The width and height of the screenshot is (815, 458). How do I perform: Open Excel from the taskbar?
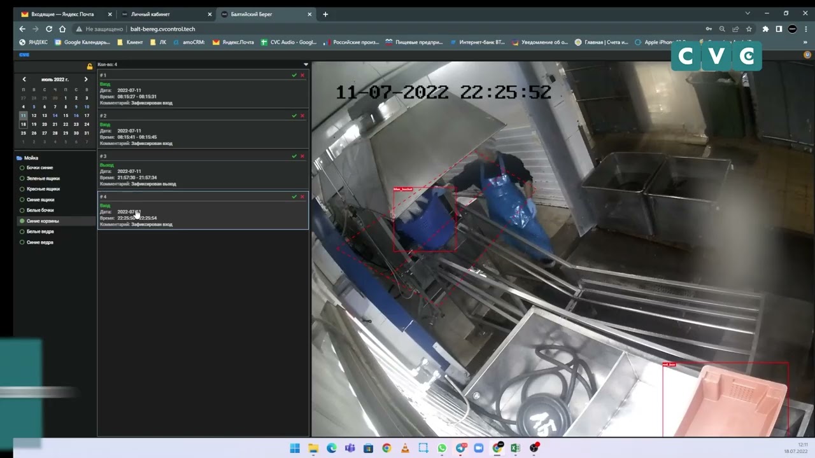[x=515, y=448]
